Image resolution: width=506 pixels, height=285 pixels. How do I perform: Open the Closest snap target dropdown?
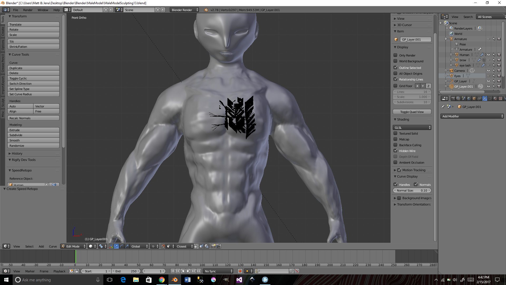click(x=184, y=246)
